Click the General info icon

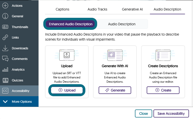[x=5, y=16]
